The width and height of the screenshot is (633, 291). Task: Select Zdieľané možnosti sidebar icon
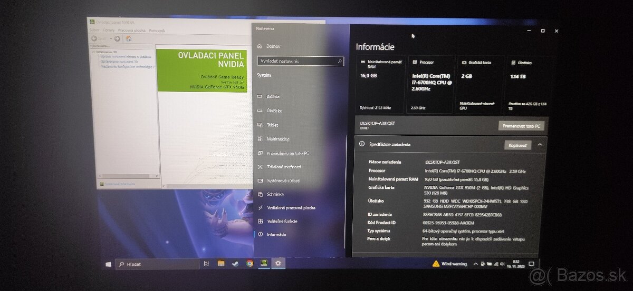pyautogui.click(x=260, y=167)
